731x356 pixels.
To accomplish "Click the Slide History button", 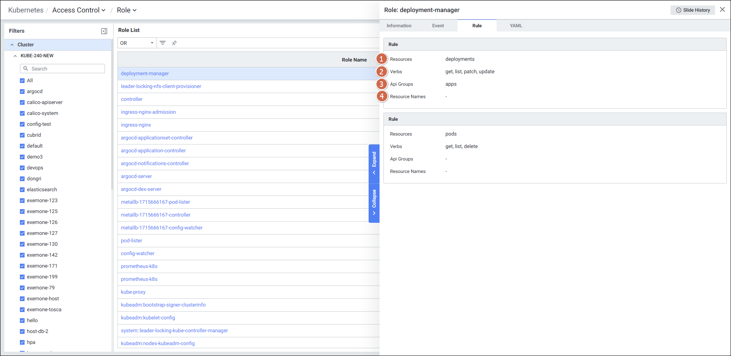I will coord(692,10).
